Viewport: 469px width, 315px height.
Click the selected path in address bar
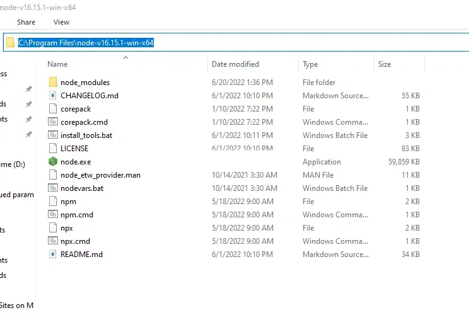pyautogui.click(x=86, y=43)
